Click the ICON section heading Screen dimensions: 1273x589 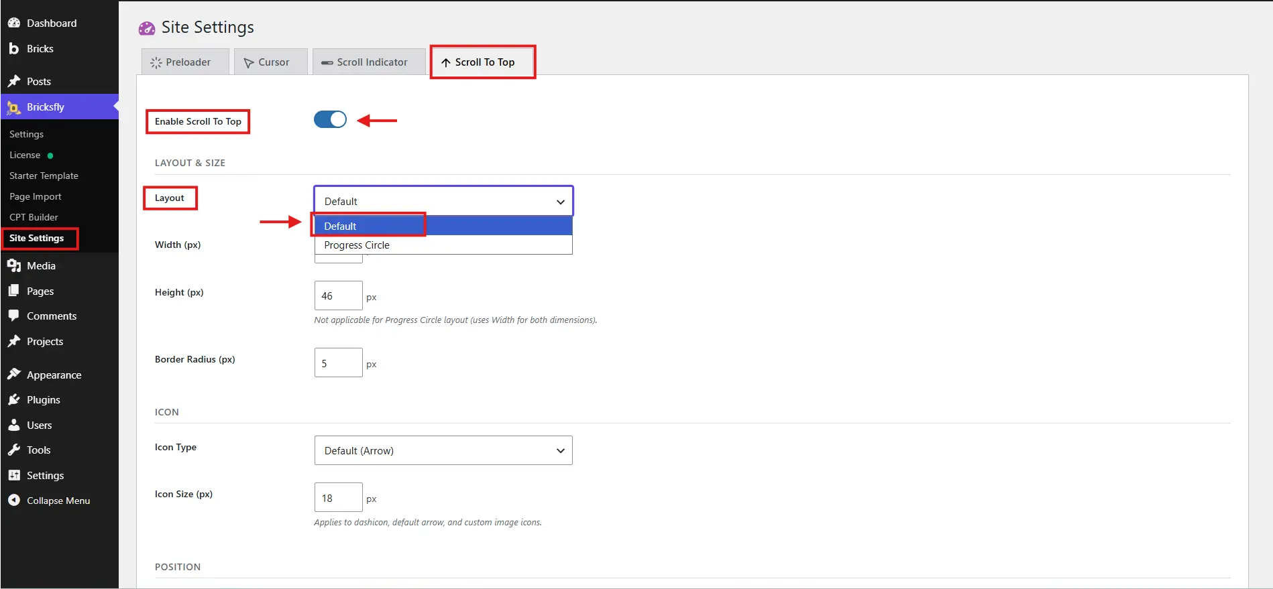[x=167, y=412]
